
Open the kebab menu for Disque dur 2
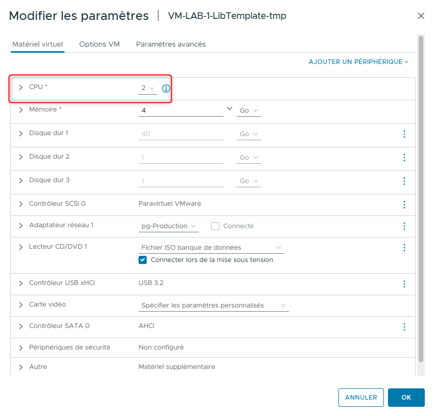[404, 158]
